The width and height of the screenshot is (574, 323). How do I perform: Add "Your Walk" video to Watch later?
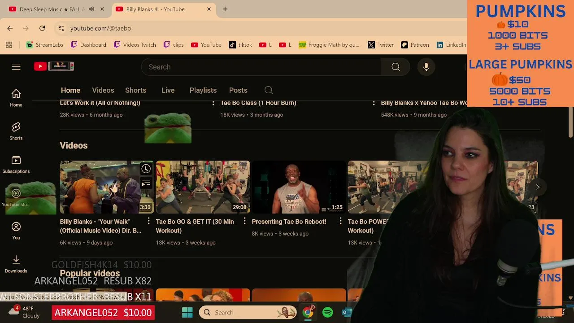coord(146,169)
